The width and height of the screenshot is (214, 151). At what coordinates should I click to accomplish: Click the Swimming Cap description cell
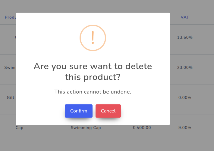coord(86,128)
